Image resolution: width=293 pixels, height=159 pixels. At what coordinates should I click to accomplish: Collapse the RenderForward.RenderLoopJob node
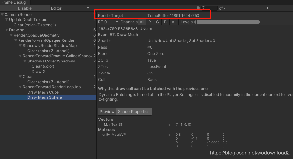point(20,87)
